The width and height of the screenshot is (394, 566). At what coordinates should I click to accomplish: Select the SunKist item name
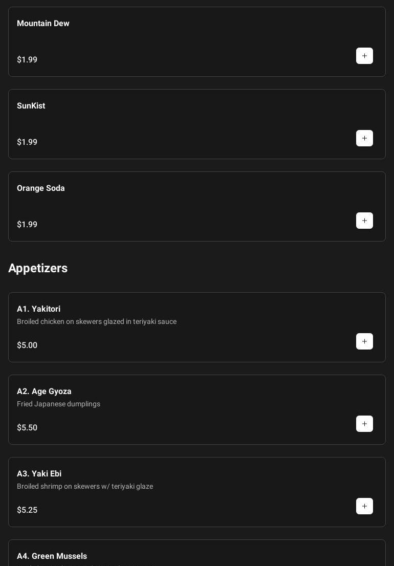(x=31, y=106)
